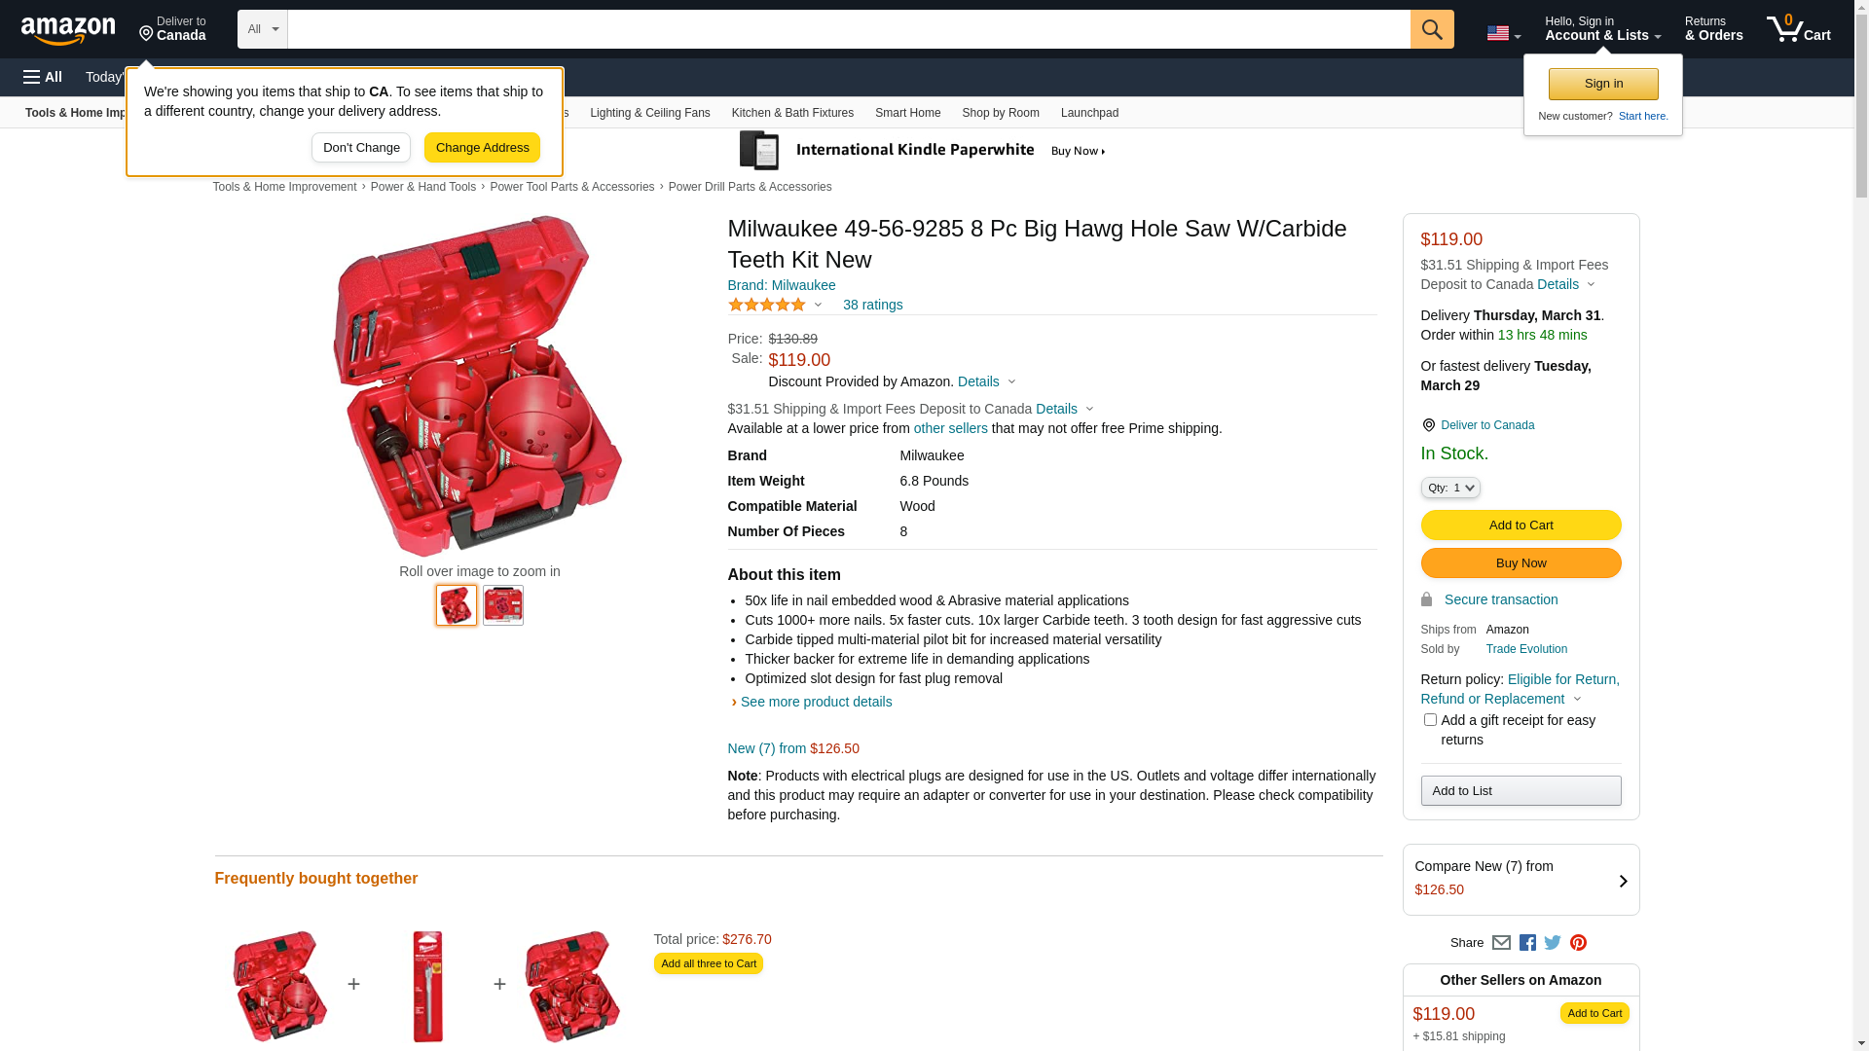Expand the star ratings breakdown
Image resolution: width=1869 pixels, height=1051 pixels.
[776, 305]
